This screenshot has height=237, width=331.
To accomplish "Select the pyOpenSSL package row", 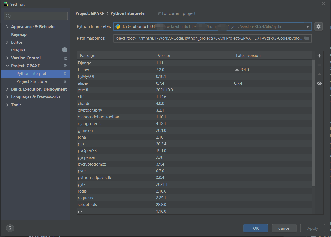I will (x=194, y=151).
